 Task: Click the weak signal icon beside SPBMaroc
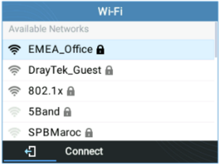coord(14,132)
